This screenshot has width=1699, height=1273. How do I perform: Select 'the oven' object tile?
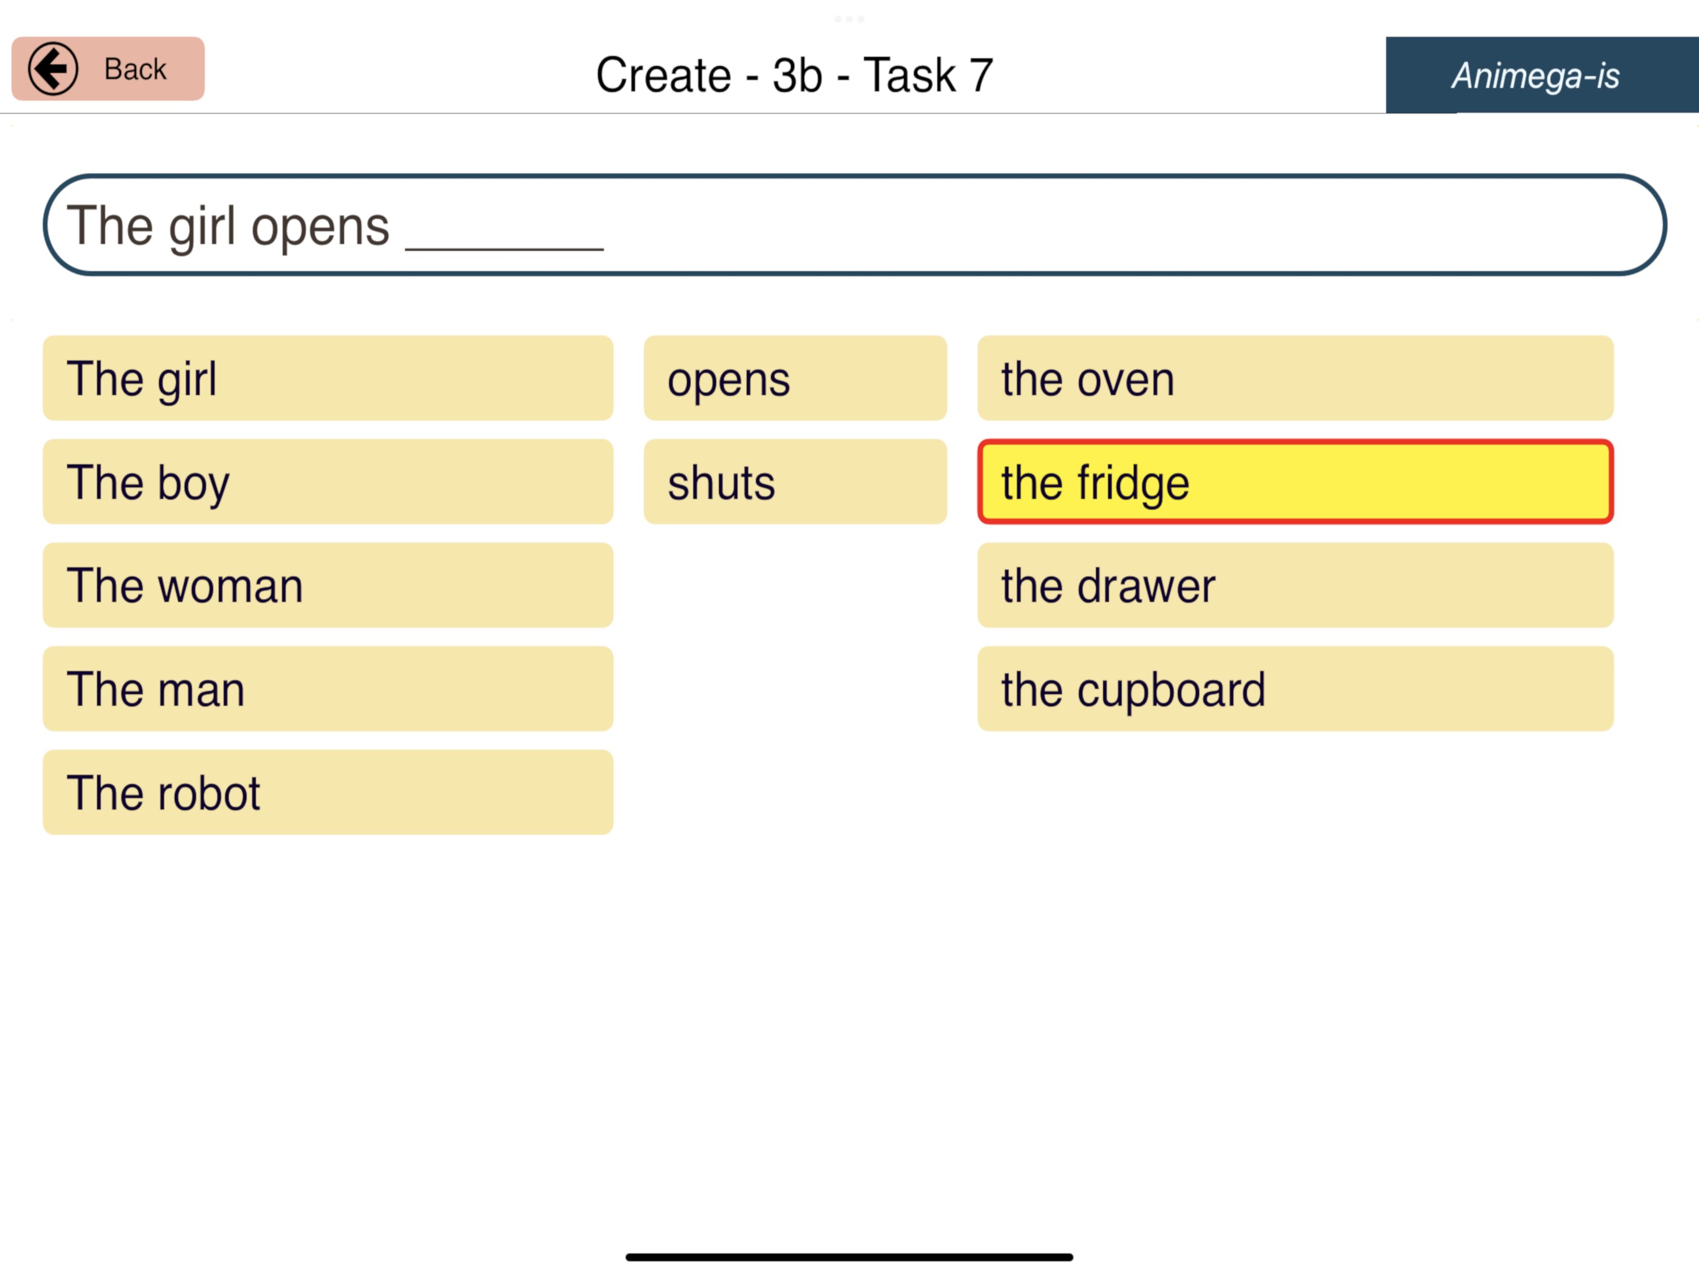pyautogui.click(x=1295, y=378)
